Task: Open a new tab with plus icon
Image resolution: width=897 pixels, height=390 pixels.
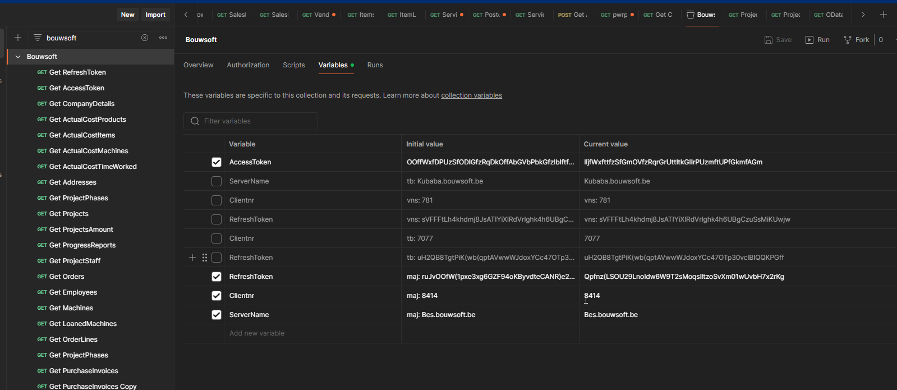Action: [884, 15]
